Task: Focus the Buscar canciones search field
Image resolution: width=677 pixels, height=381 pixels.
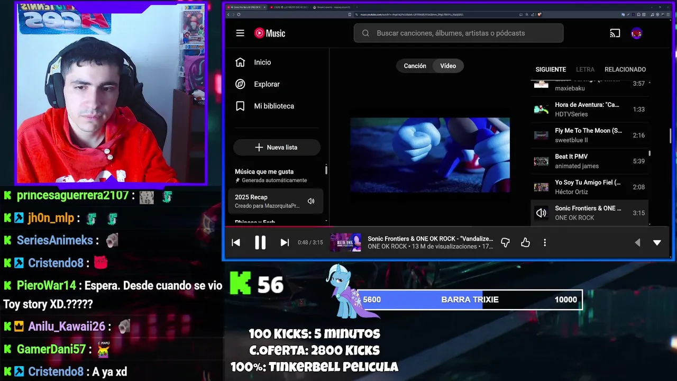Action: point(459,33)
